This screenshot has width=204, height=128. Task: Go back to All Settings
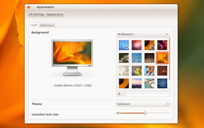(x=36, y=14)
